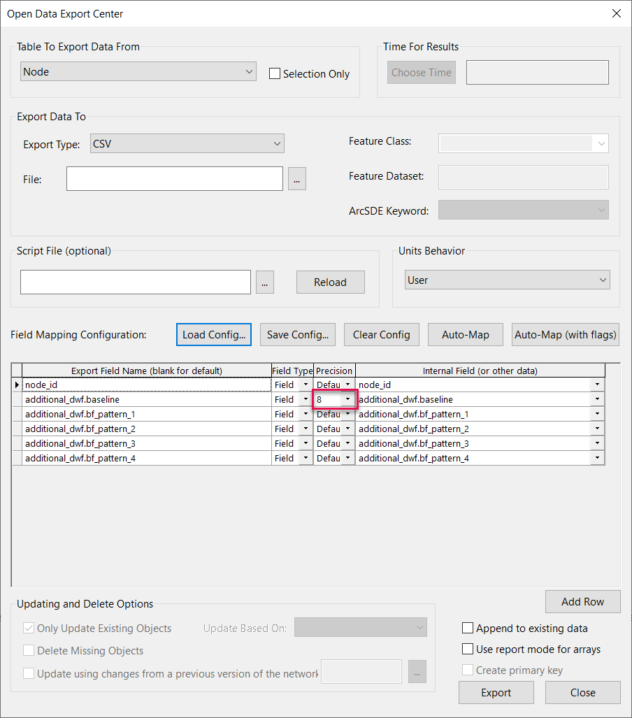Click the Load Config button

[x=213, y=334]
